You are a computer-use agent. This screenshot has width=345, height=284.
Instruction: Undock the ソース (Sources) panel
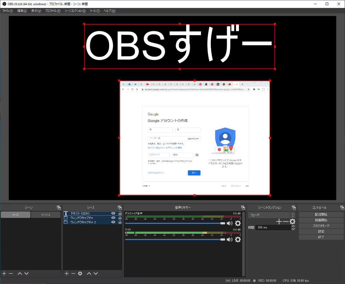(120, 208)
